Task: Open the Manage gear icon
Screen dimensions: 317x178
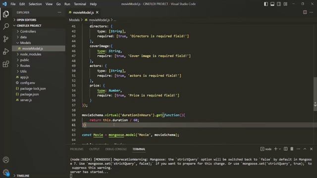Action: tap(6, 173)
